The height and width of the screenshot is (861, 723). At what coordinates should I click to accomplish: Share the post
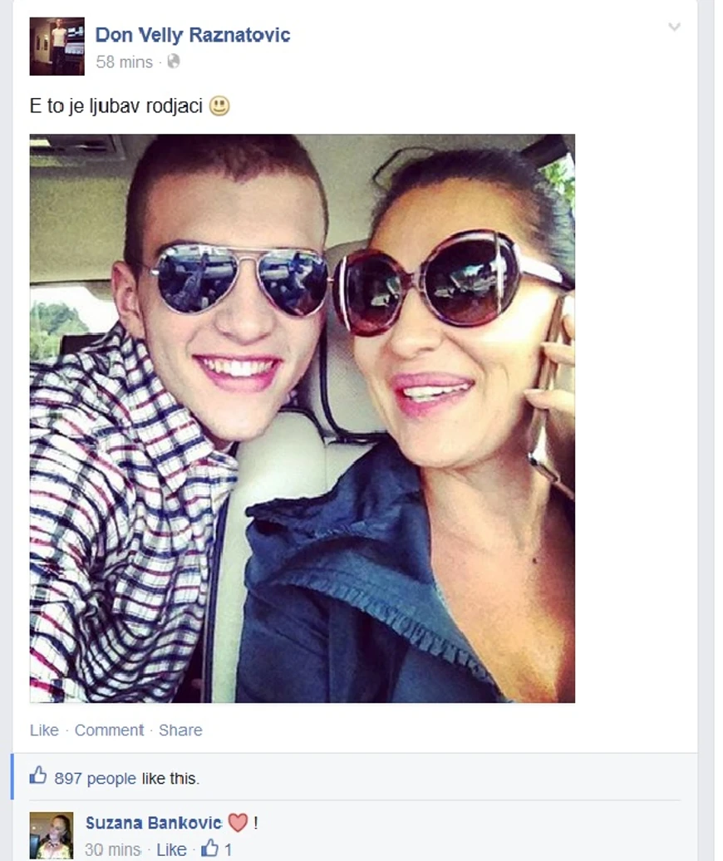[180, 730]
